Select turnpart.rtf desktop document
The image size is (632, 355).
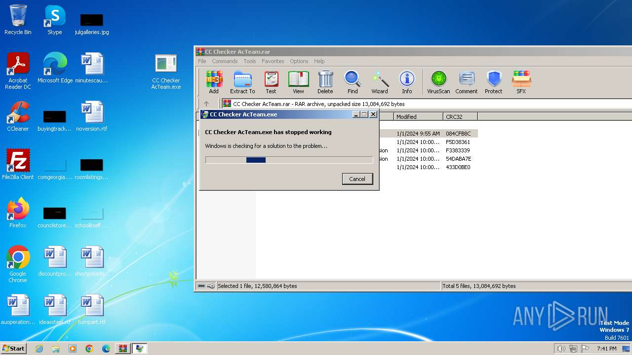pos(92,310)
